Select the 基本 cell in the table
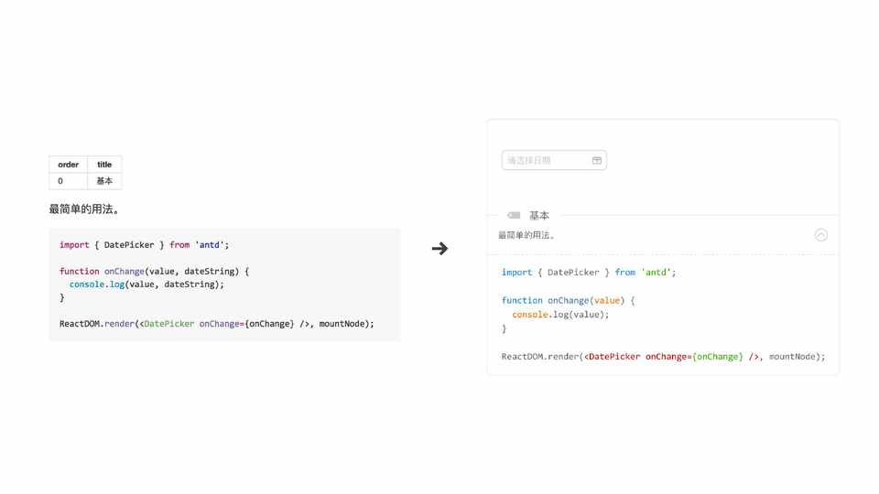Image resolution: width=879 pixels, height=494 pixels. pyautogui.click(x=104, y=181)
